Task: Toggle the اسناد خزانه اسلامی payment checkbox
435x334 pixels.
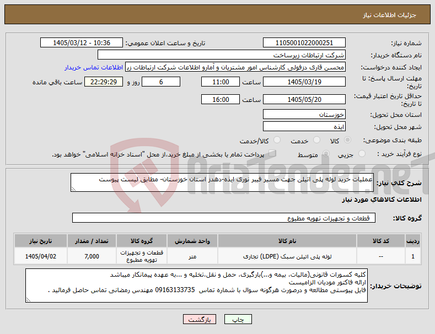Action: click(x=272, y=153)
